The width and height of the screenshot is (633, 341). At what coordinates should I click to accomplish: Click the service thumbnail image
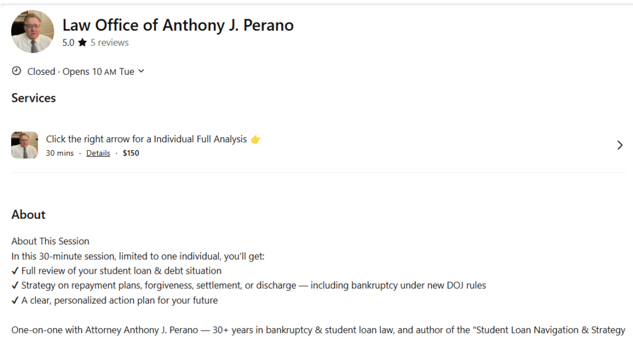point(25,145)
